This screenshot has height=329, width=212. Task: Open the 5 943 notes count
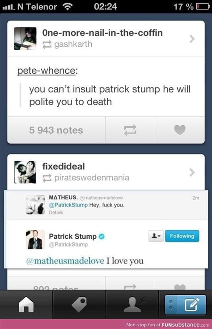pyautogui.click(x=56, y=130)
